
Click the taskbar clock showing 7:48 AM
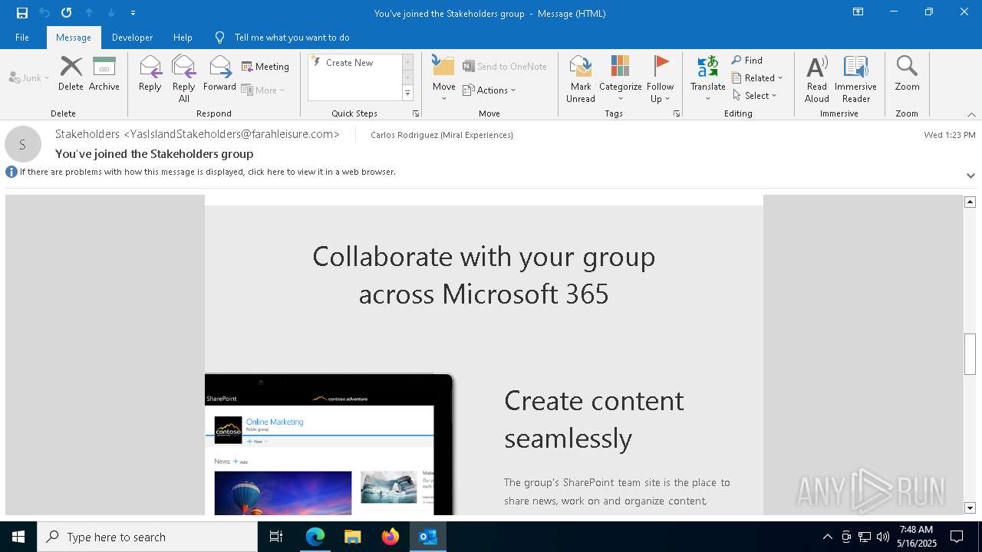click(916, 537)
